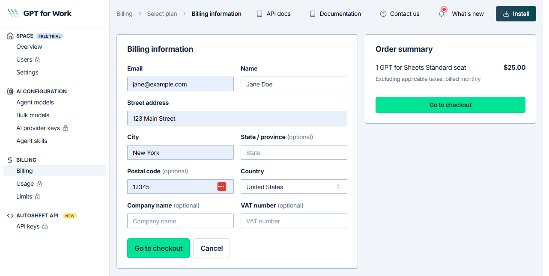
Task: Click the Order summary heading
Action: point(404,49)
